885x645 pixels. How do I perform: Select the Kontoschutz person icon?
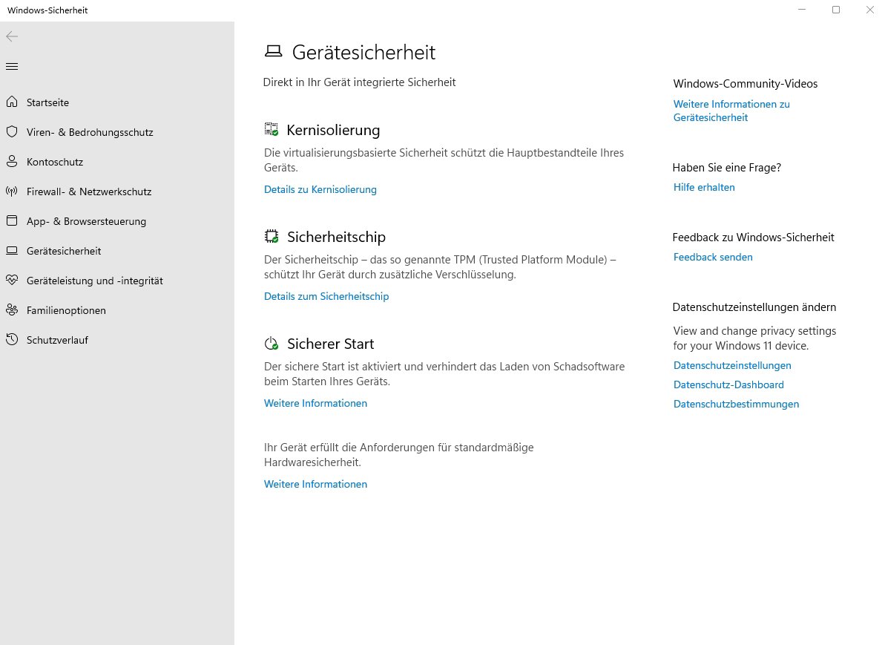(x=12, y=161)
